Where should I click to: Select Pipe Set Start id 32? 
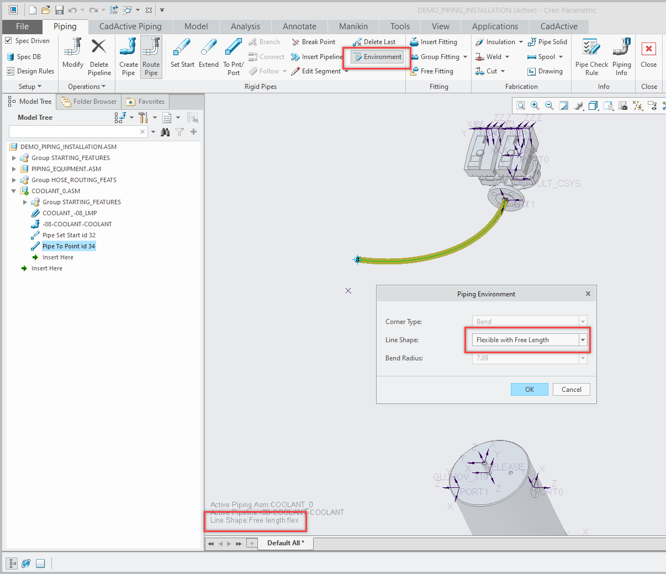68,235
